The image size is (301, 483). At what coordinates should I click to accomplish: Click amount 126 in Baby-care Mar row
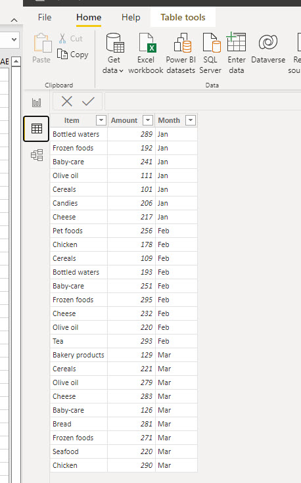pos(147,410)
